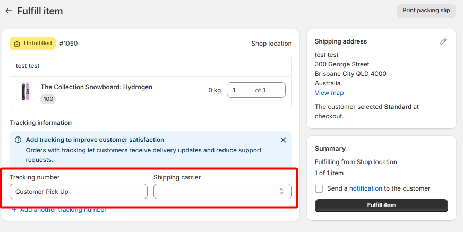The width and height of the screenshot is (463, 232).
Task: Click order number #1050
Action: [x=68, y=44]
